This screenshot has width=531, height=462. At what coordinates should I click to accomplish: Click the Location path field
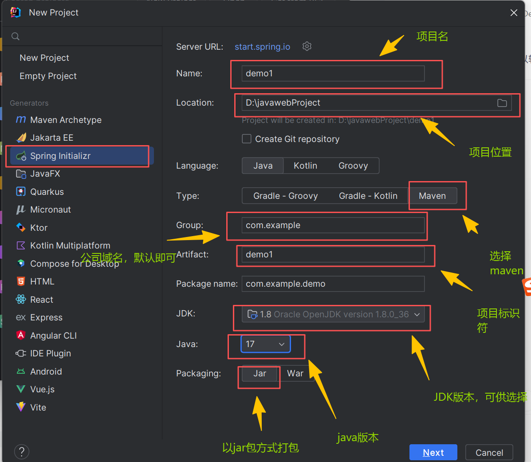tap(377, 103)
